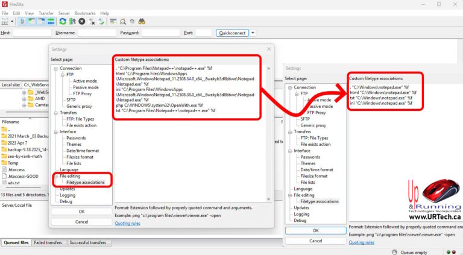
Task: Select Filetype associations in front Settings tree
Action: pos(86,183)
